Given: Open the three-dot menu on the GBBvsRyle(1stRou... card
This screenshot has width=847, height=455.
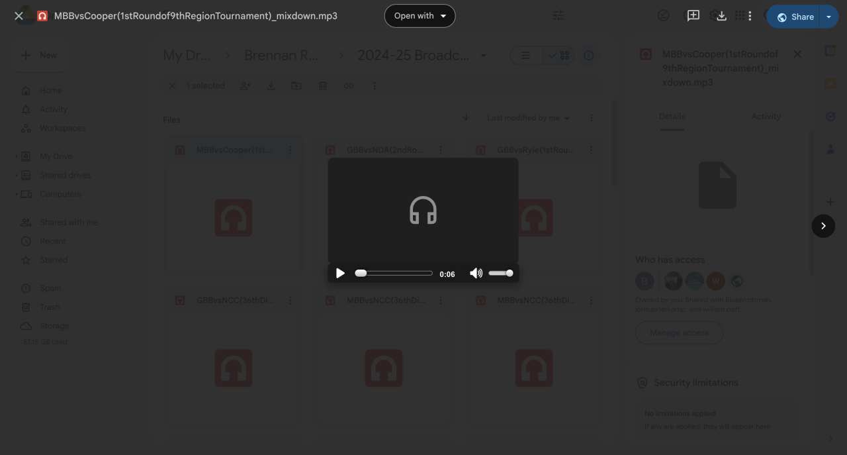Looking at the screenshot, I should point(591,150).
